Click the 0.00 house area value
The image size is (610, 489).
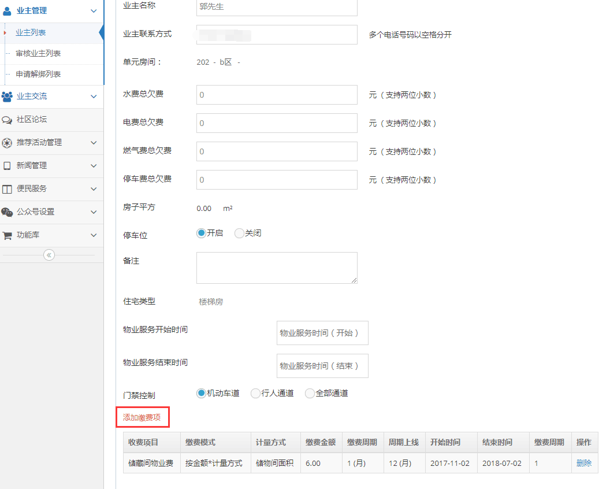(x=204, y=208)
